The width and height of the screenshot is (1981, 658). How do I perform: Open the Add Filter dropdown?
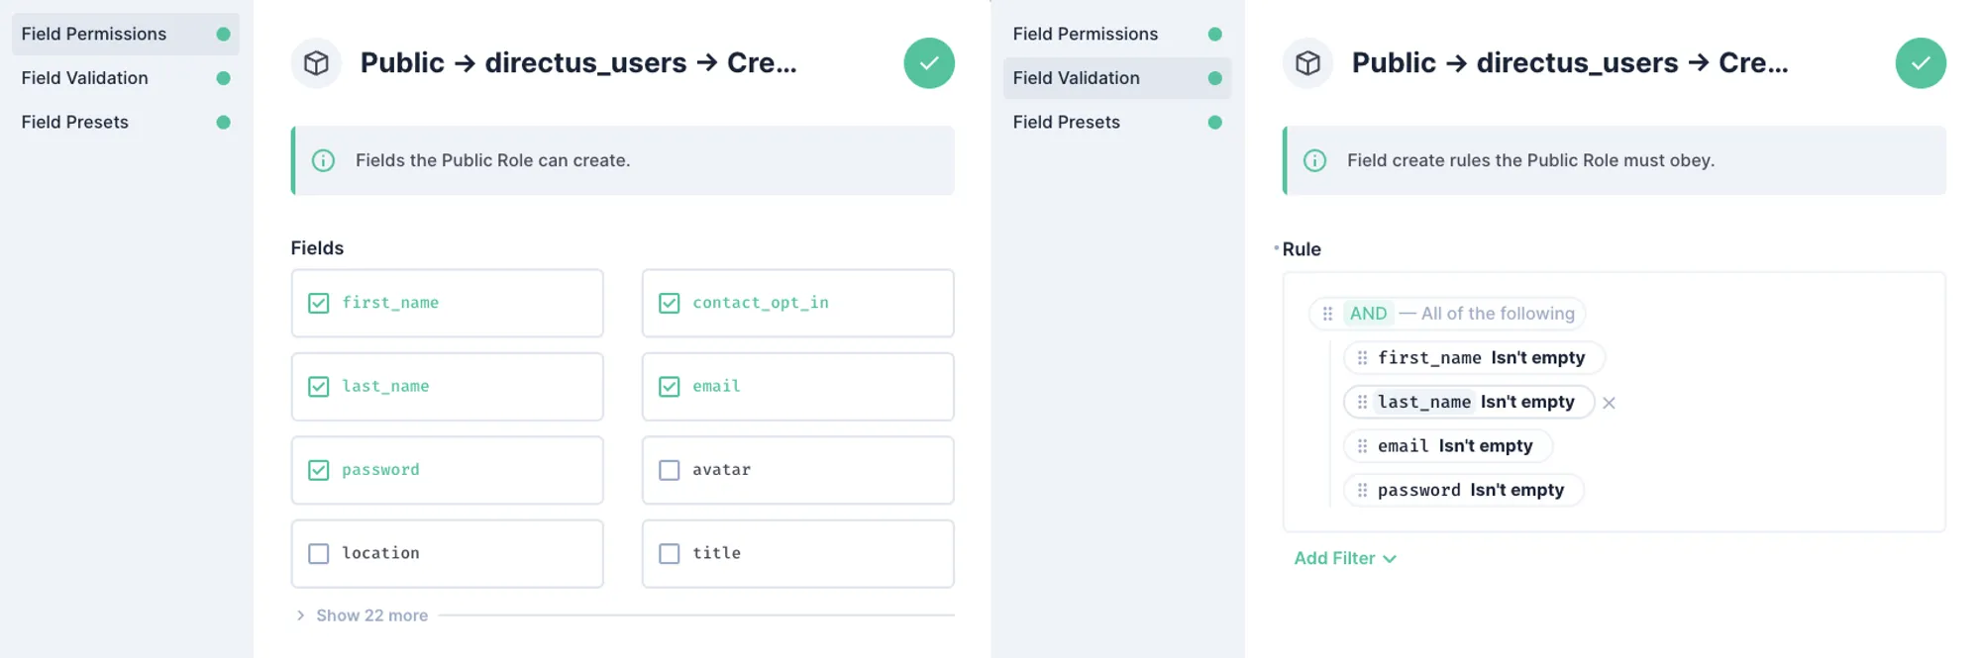[x=1345, y=558]
